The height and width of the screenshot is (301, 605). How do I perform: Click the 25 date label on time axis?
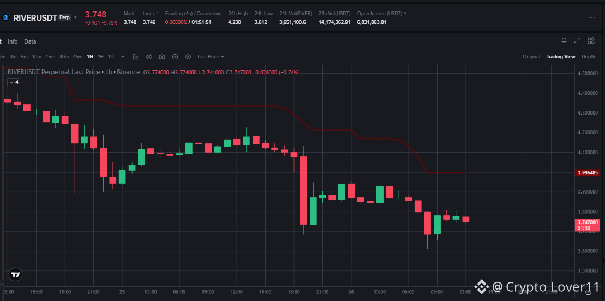[122, 292]
